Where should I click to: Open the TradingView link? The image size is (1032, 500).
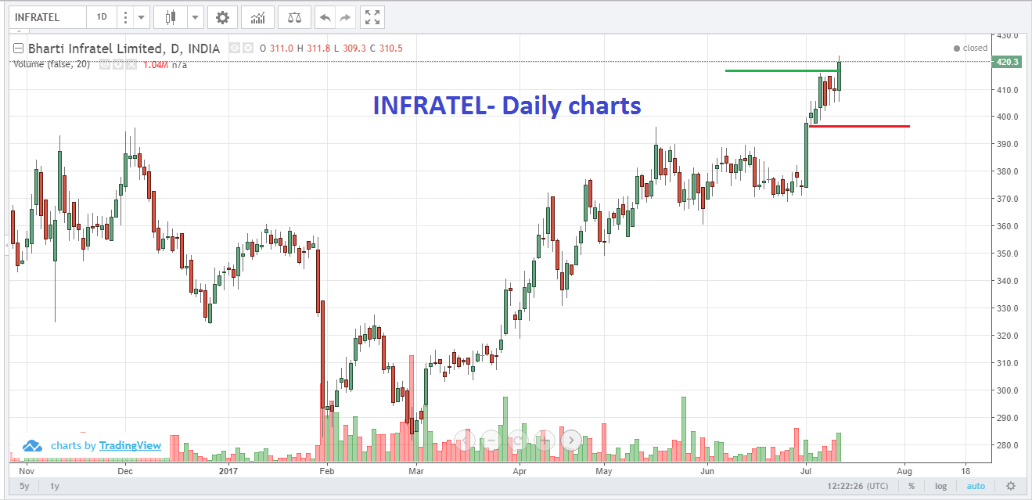(x=130, y=445)
